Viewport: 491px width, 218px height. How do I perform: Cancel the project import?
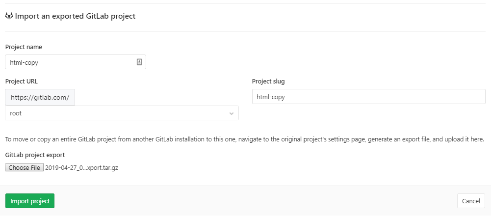pos(471,201)
